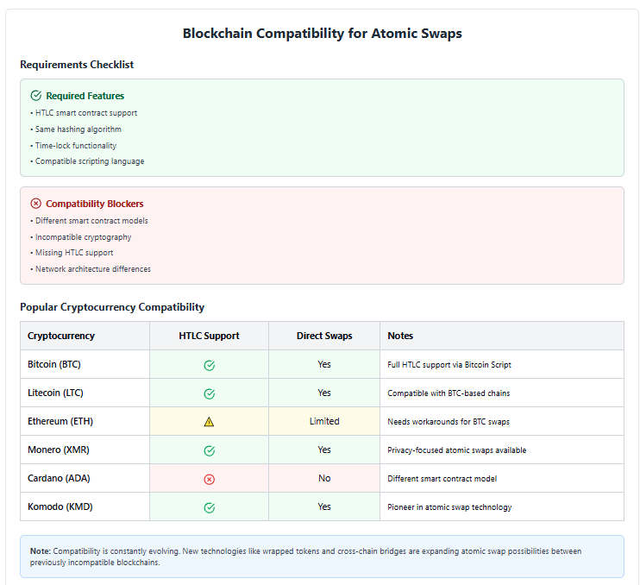Click the red X icon beside Compatibility Blockers

(36, 204)
